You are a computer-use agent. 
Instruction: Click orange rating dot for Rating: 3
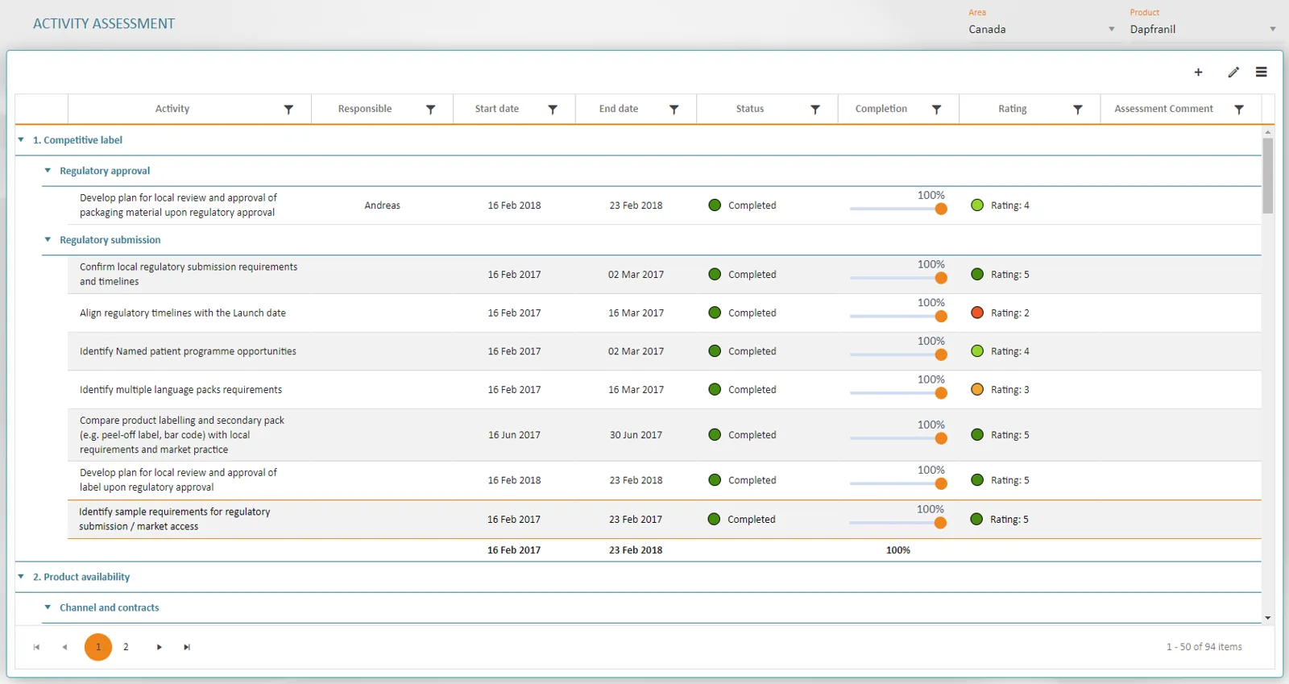pyautogui.click(x=977, y=389)
